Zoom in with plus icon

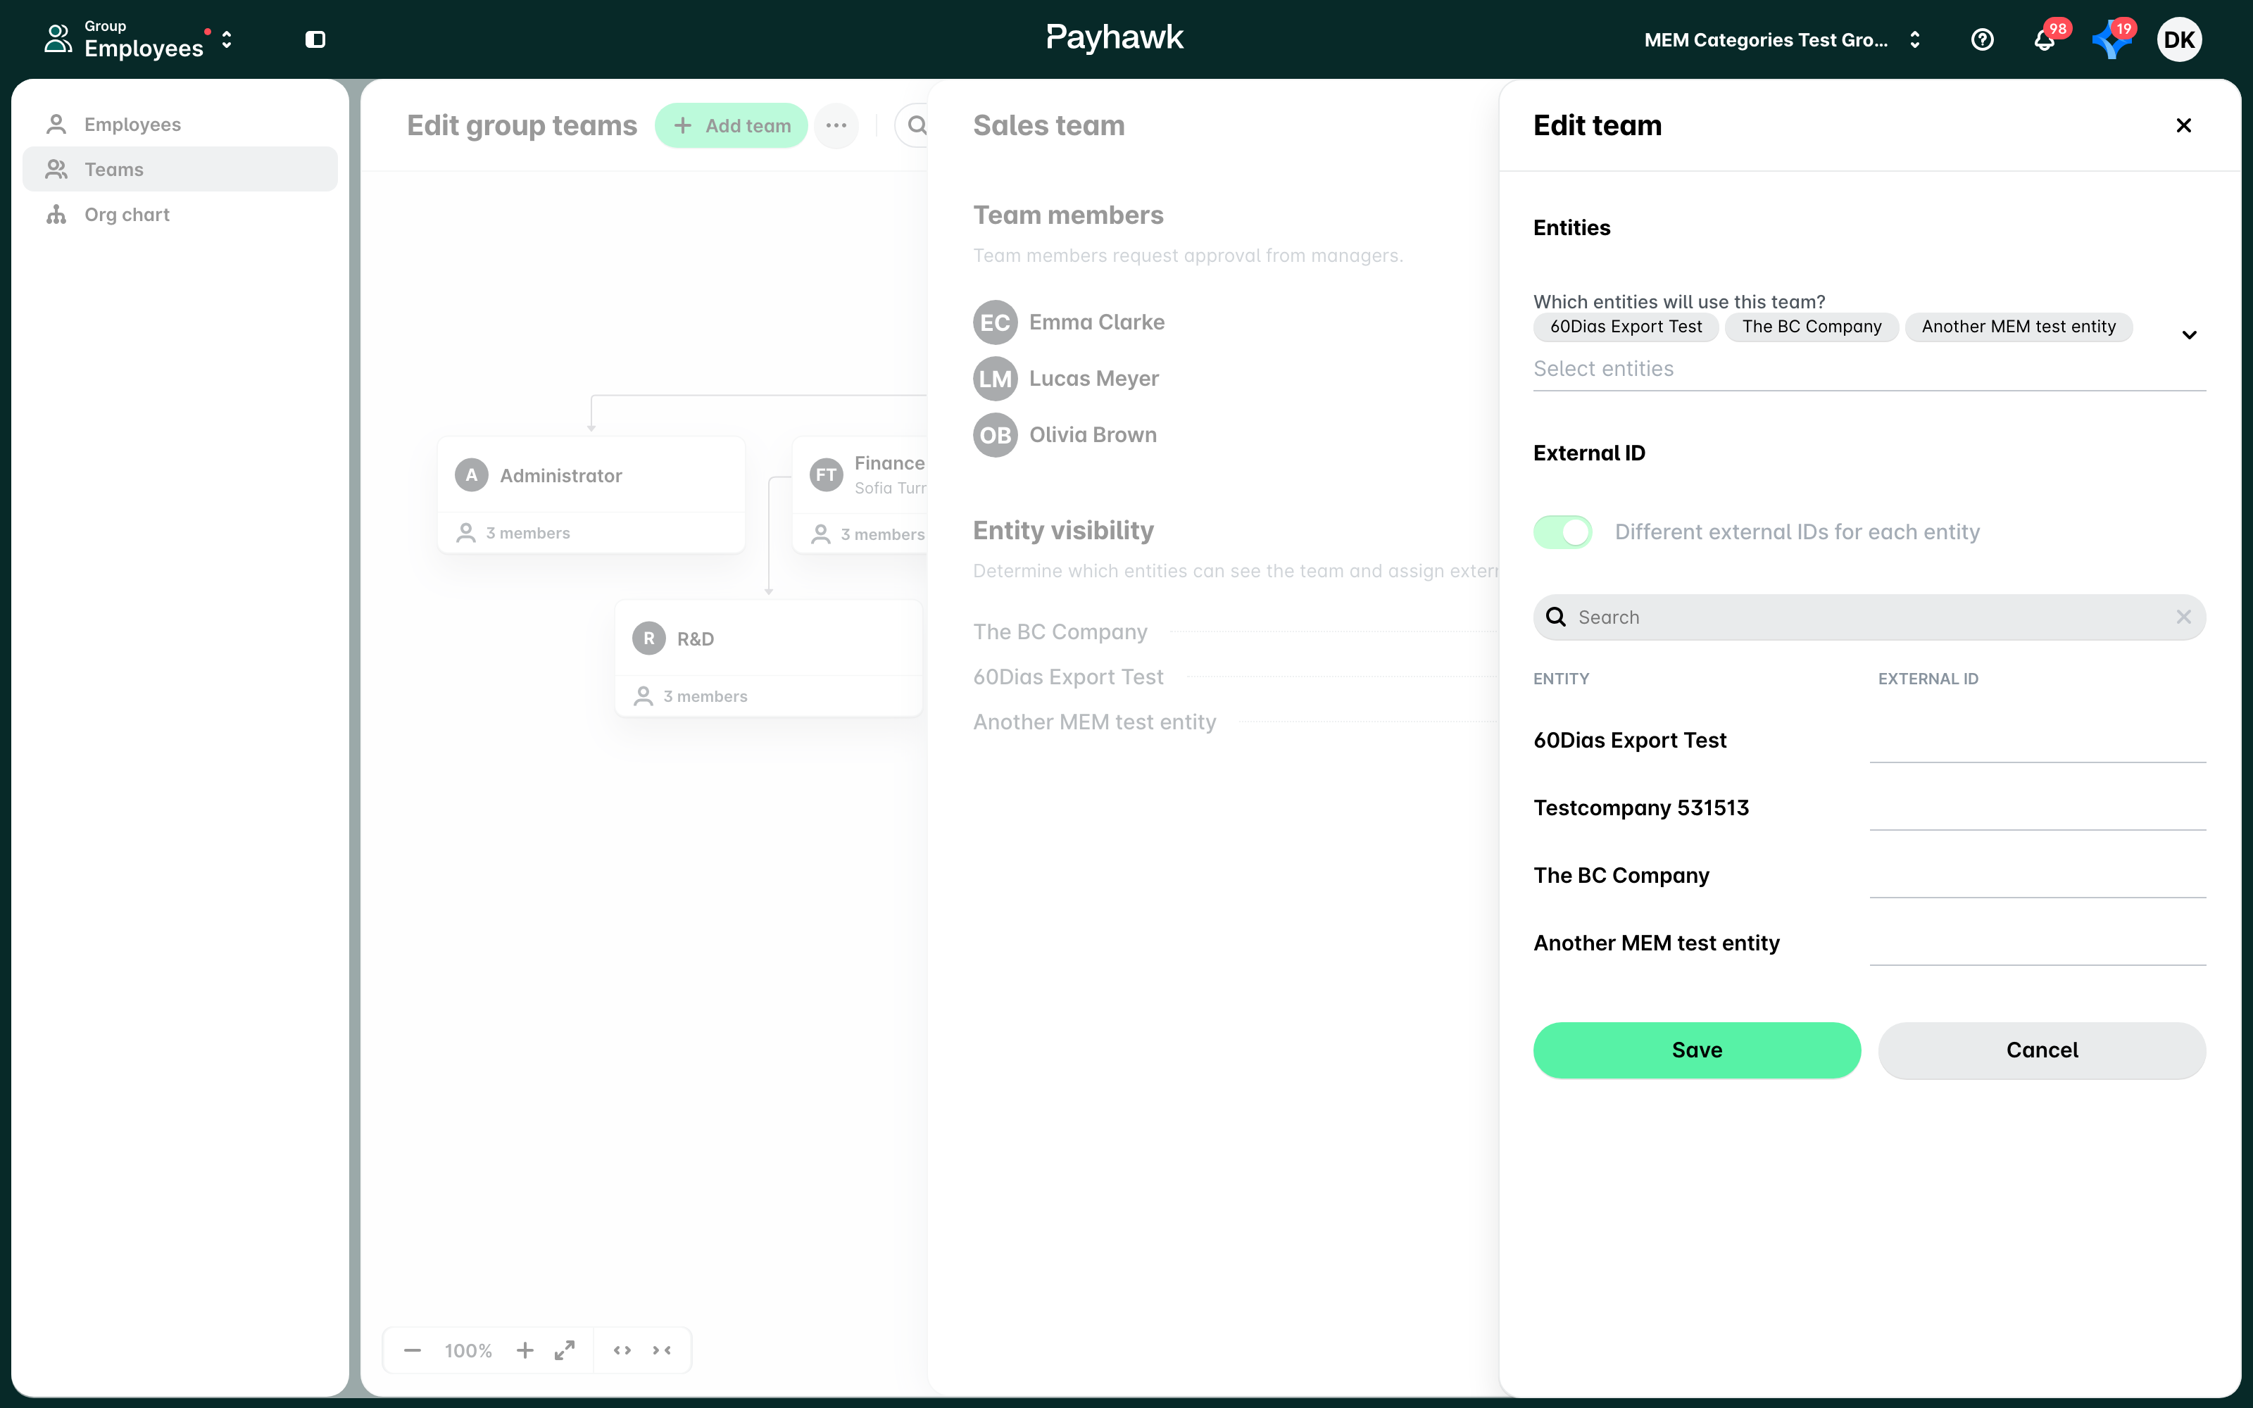pos(525,1350)
